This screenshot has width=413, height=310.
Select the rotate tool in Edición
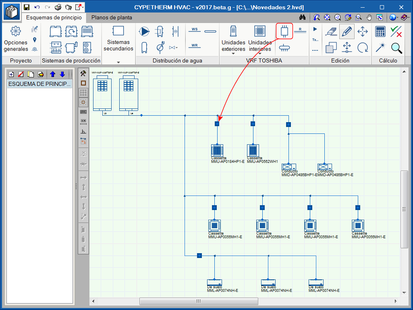pyautogui.click(x=363, y=48)
